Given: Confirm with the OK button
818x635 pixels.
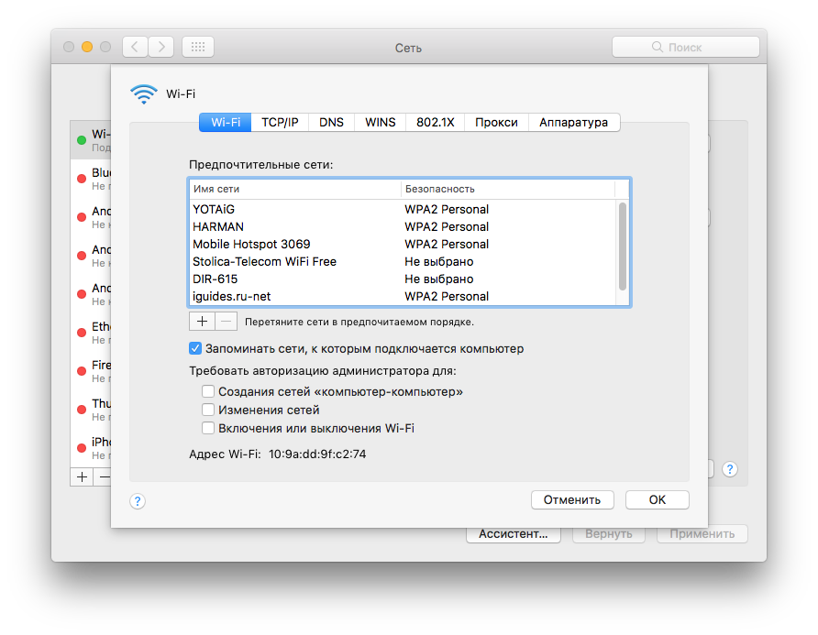Looking at the screenshot, I should tap(658, 500).
